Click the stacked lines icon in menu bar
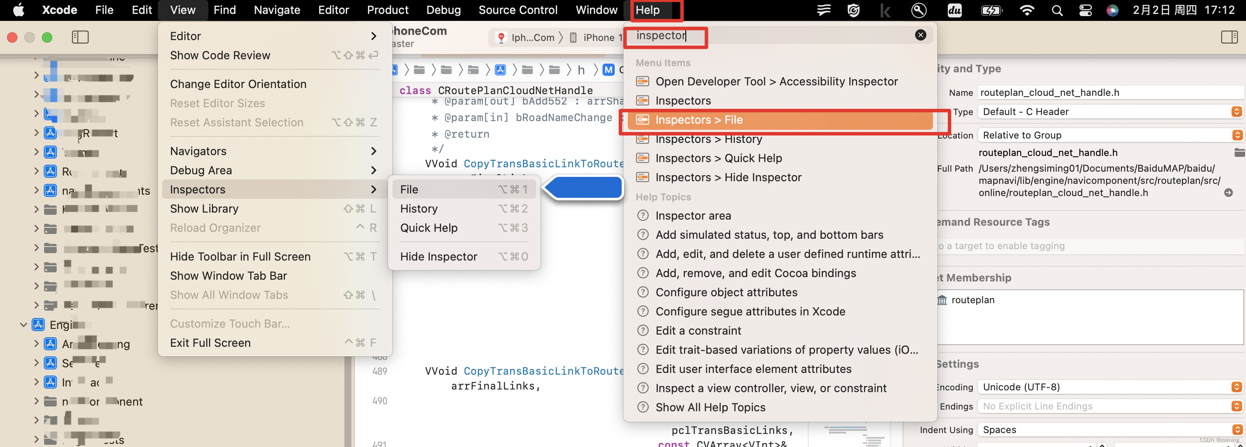The height and width of the screenshot is (447, 1246). tap(824, 10)
